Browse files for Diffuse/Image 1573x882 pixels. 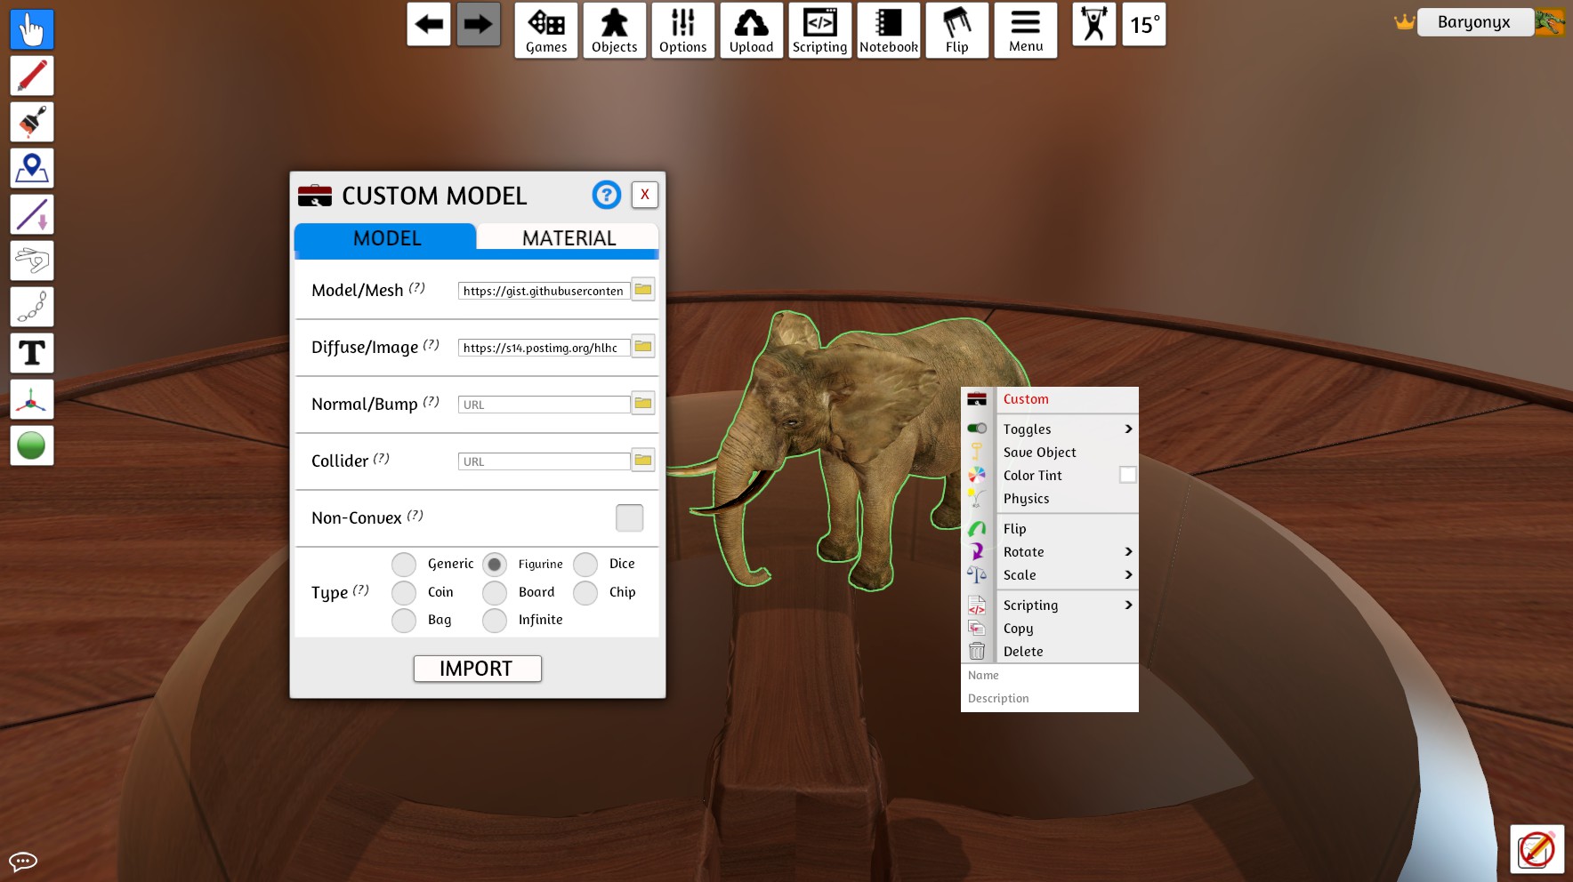[x=643, y=347]
